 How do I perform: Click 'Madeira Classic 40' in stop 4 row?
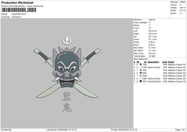(x=177, y=73)
